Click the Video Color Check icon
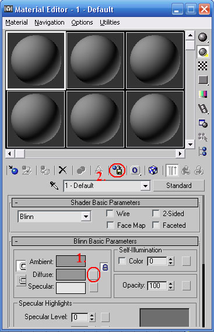This screenshot has height=332, width=214. [203, 94]
